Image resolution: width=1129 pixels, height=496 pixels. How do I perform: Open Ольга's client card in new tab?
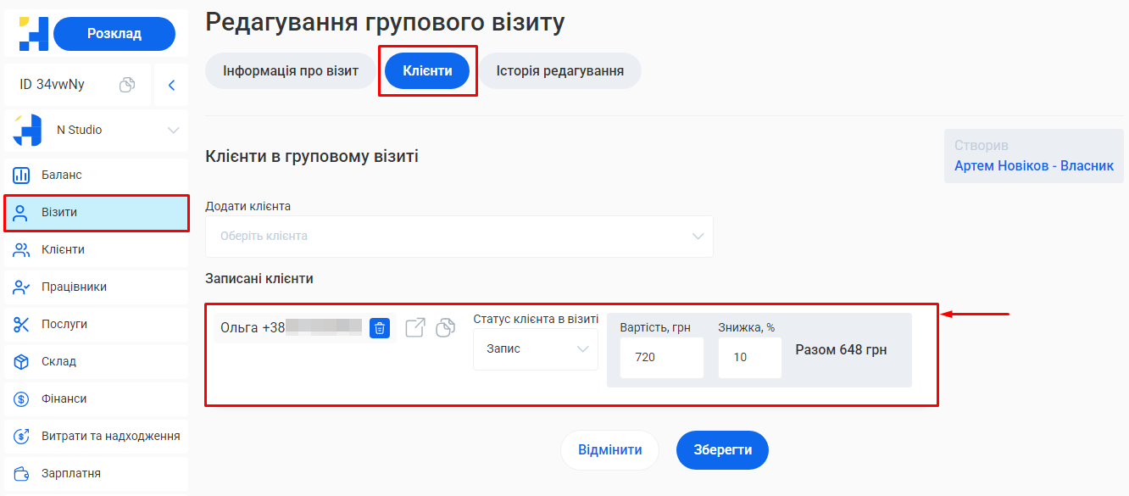coord(414,327)
